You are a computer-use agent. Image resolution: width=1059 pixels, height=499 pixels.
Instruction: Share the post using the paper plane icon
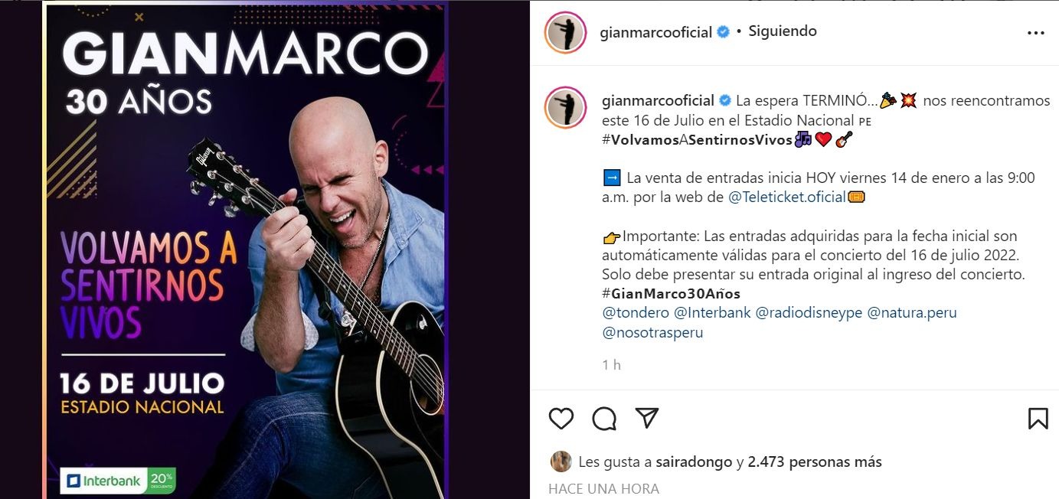coord(647,418)
